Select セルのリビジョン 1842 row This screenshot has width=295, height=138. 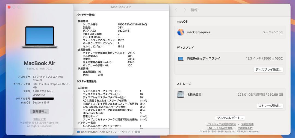(x=103, y=46)
